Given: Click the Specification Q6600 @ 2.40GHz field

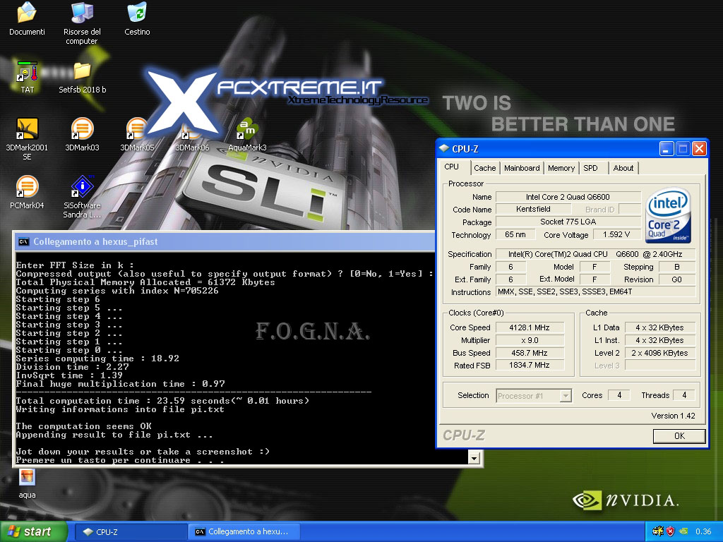Looking at the screenshot, I should click(595, 254).
